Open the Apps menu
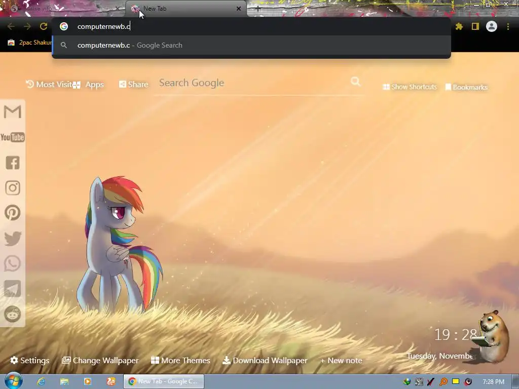This screenshot has width=519, height=389. (x=88, y=85)
